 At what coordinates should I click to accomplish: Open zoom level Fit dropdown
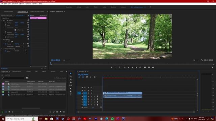(x=66, y=60)
